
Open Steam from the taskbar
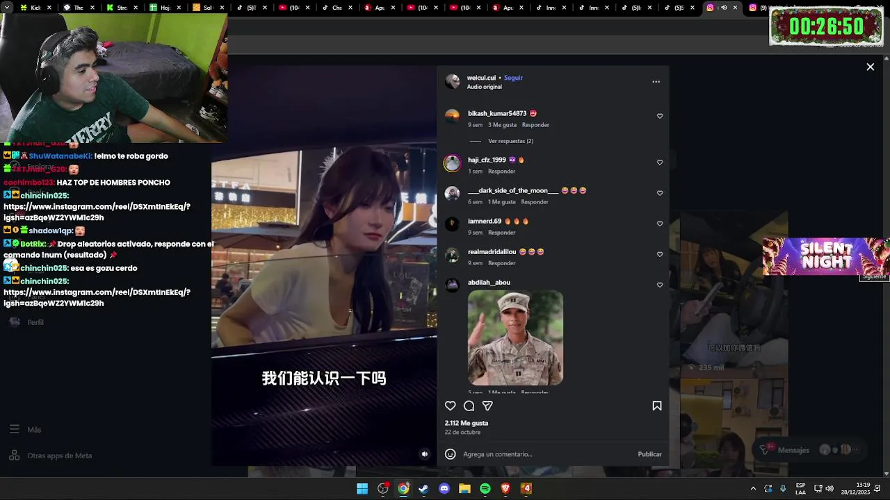click(423, 489)
